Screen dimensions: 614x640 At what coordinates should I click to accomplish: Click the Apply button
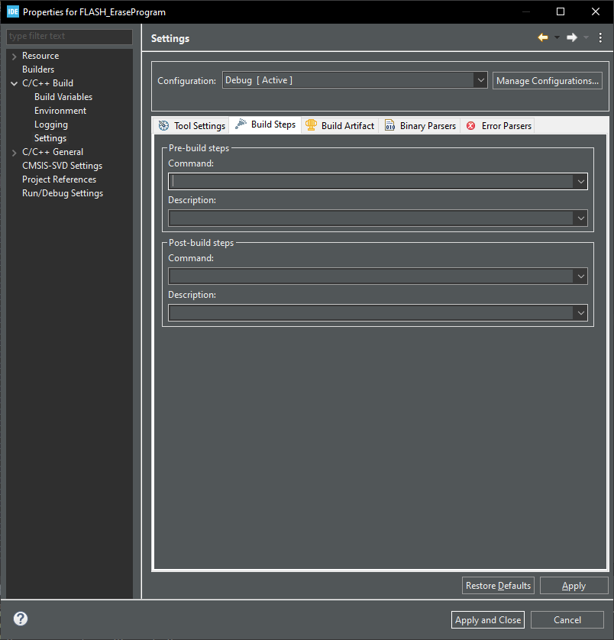pos(574,586)
